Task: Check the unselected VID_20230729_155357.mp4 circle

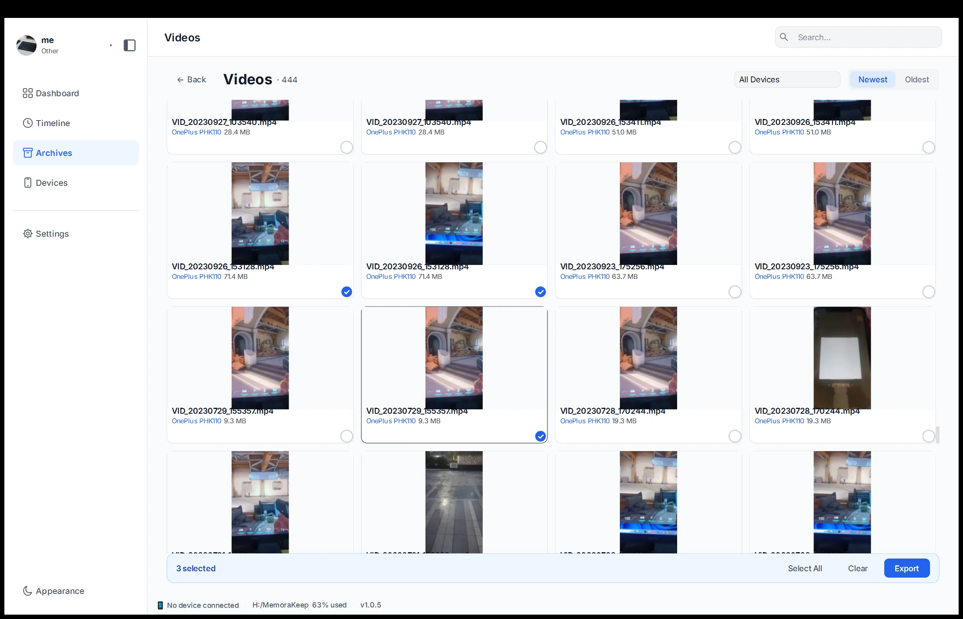Action: coord(346,436)
